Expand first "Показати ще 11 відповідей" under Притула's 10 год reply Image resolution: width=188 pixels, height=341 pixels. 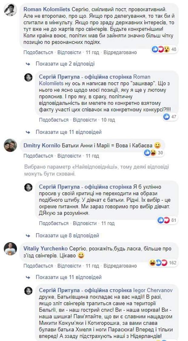click(x=69, y=132)
